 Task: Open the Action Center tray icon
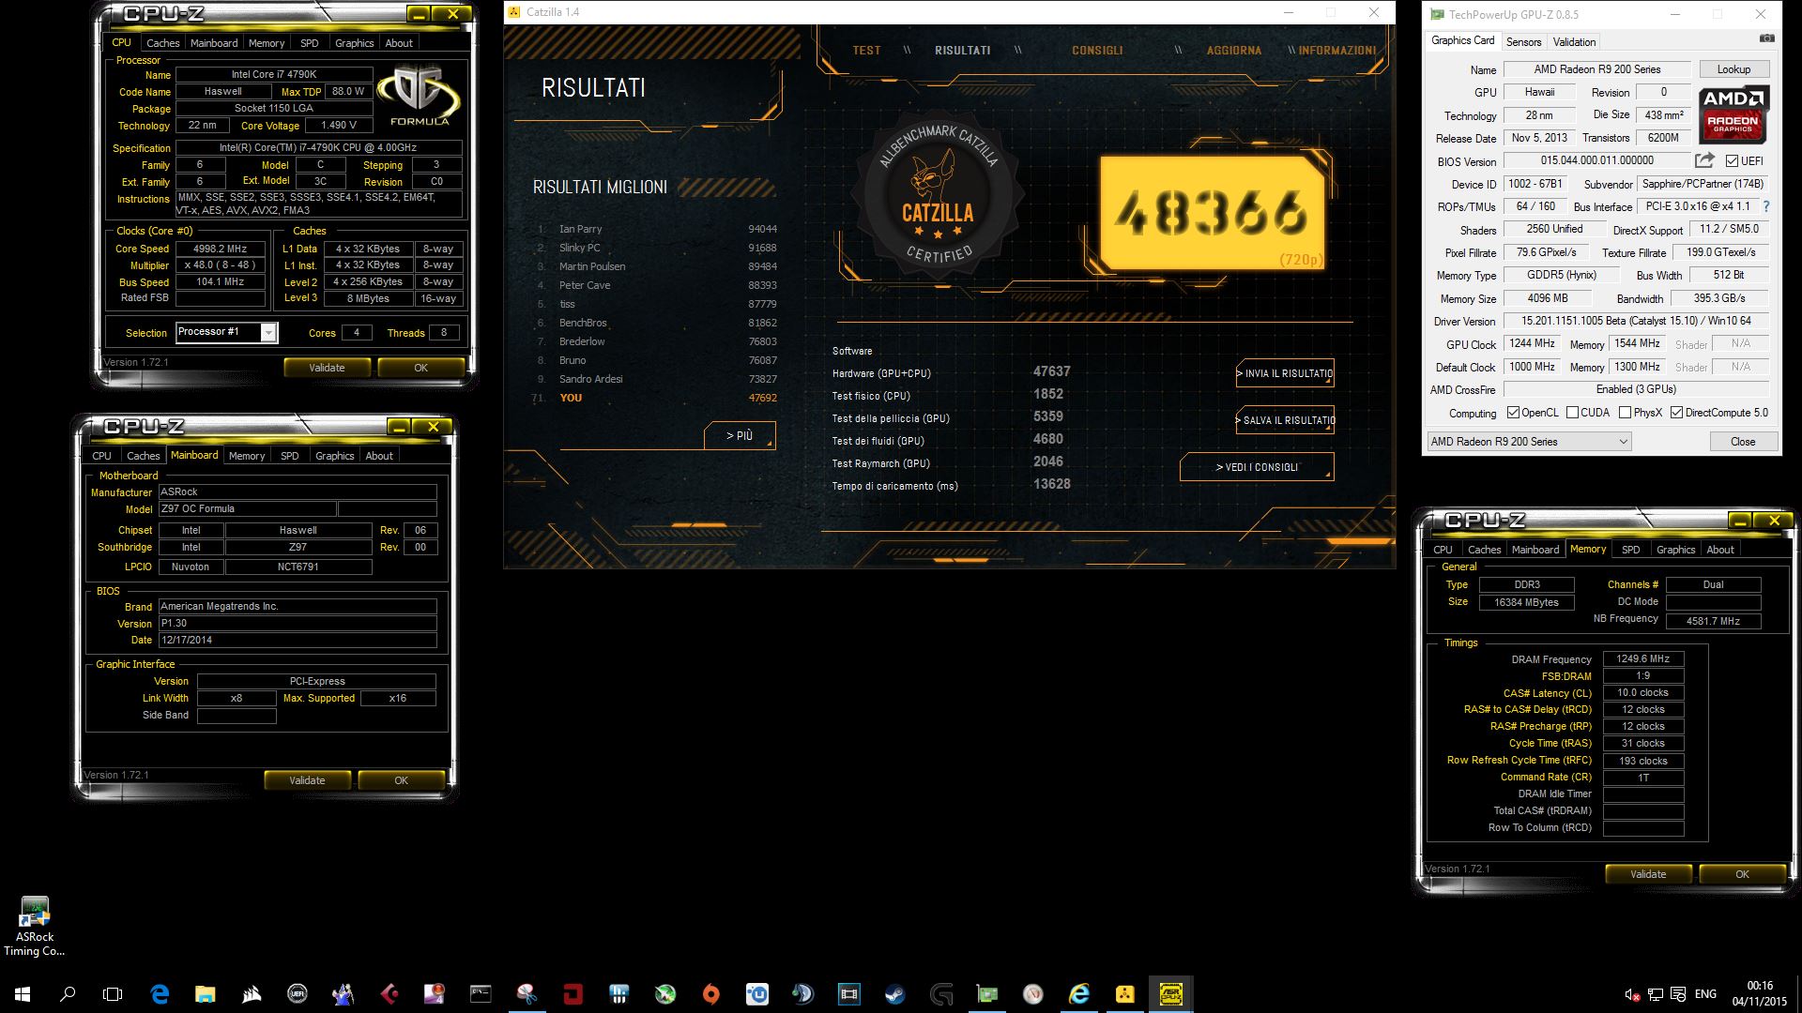pos(1677,994)
